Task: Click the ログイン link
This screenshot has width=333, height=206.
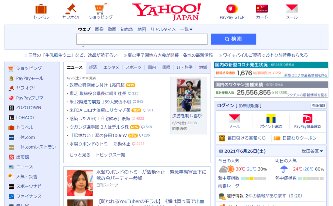Action: 225,106
